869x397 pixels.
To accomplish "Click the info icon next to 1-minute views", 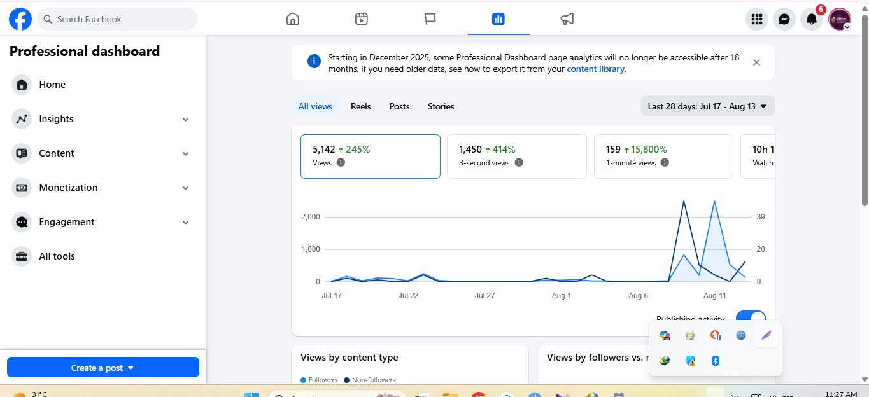I will [x=665, y=163].
